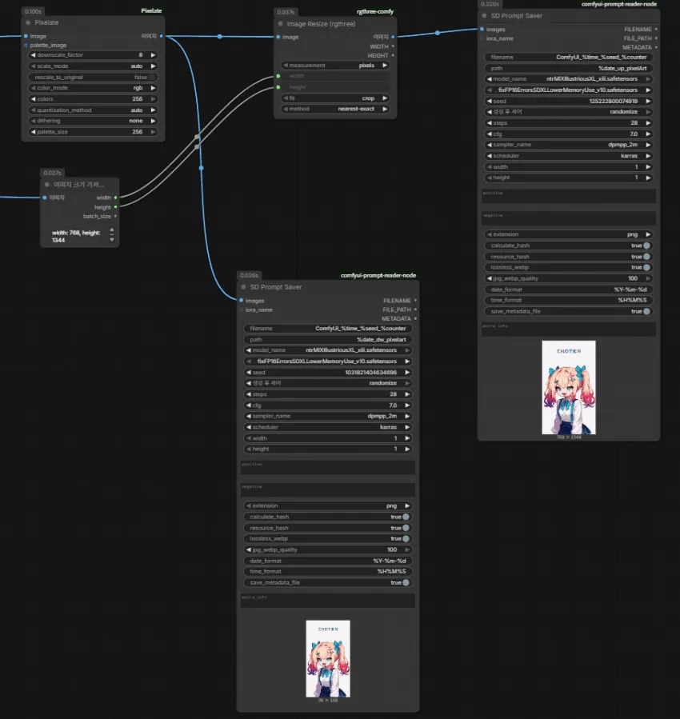
Task: Click METADATA output port of %date_dw_pixelart saver
Action: (415, 318)
